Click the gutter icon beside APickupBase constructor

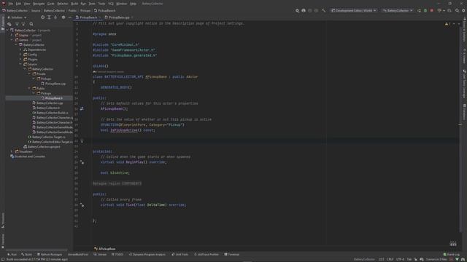(82, 108)
